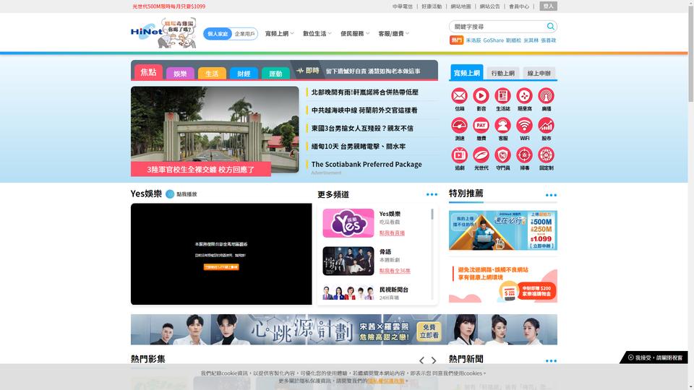Click the 點我看全36集 link

(395, 271)
